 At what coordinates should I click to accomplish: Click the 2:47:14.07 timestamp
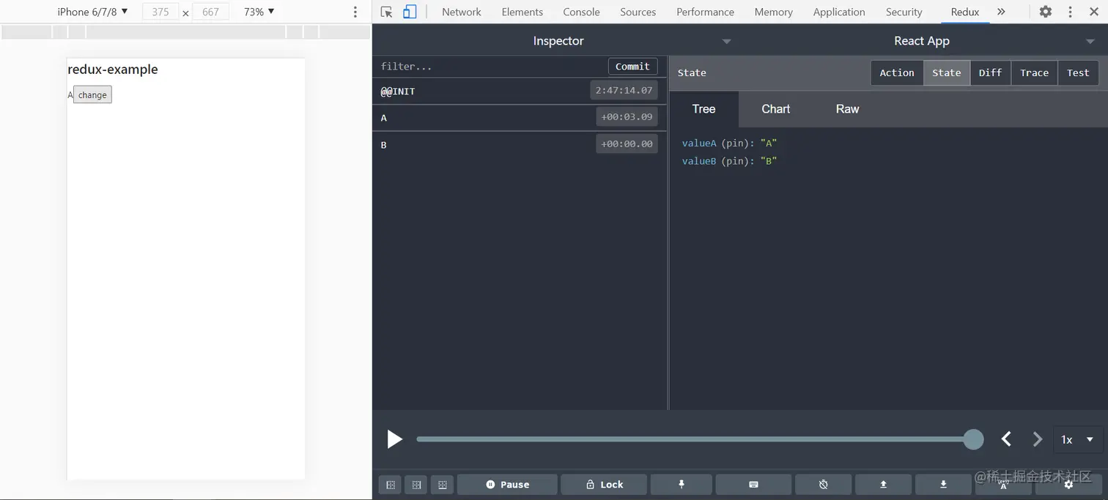[x=624, y=90]
